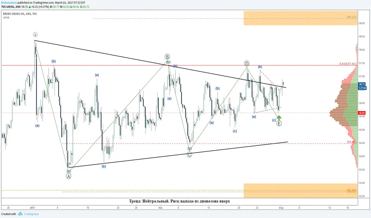371x218 pixels.
Task: Click the 56.71 current price tag
Action: click(x=362, y=84)
